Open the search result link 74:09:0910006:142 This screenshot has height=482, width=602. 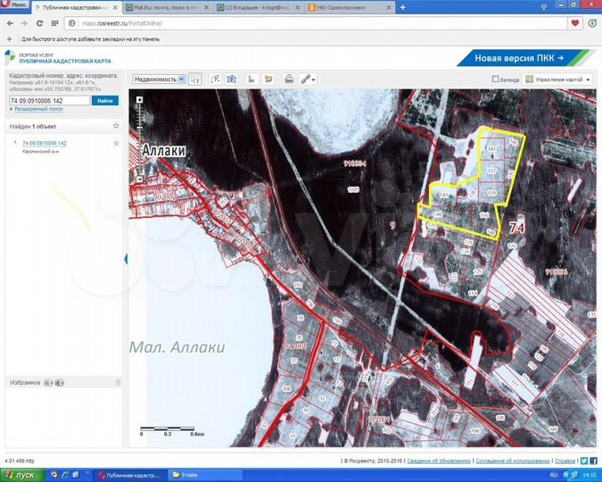pyautogui.click(x=45, y=143)
